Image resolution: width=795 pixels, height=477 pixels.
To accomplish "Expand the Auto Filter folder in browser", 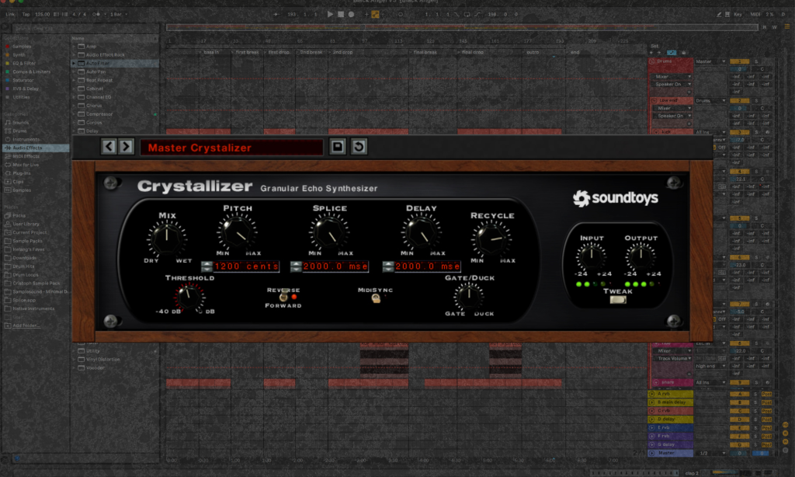I will [x=75, y=63].
